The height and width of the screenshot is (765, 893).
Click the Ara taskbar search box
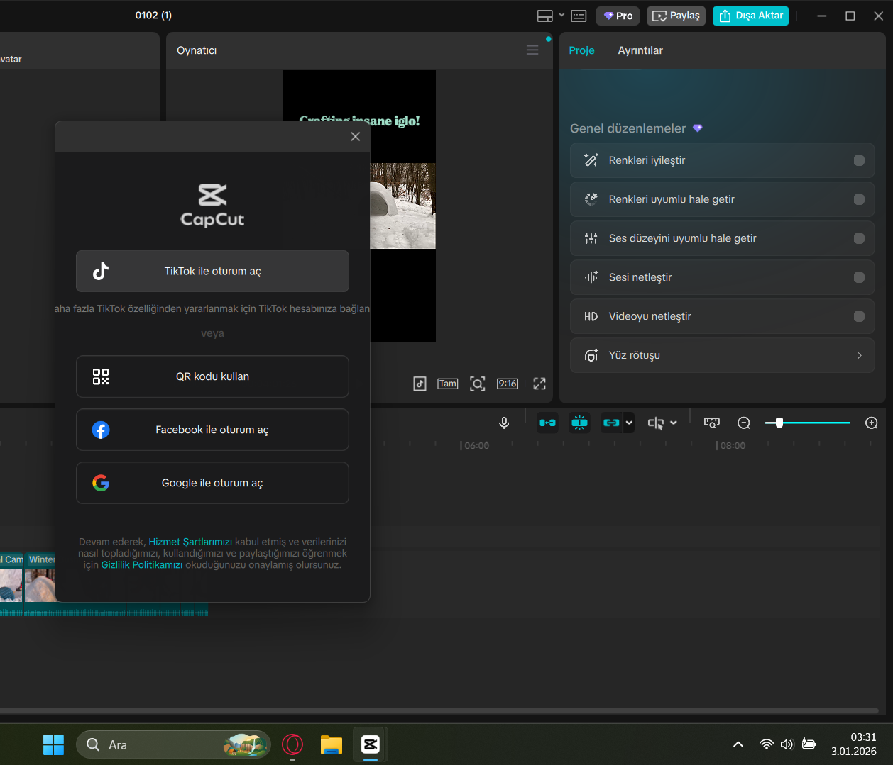click(173, 744)
